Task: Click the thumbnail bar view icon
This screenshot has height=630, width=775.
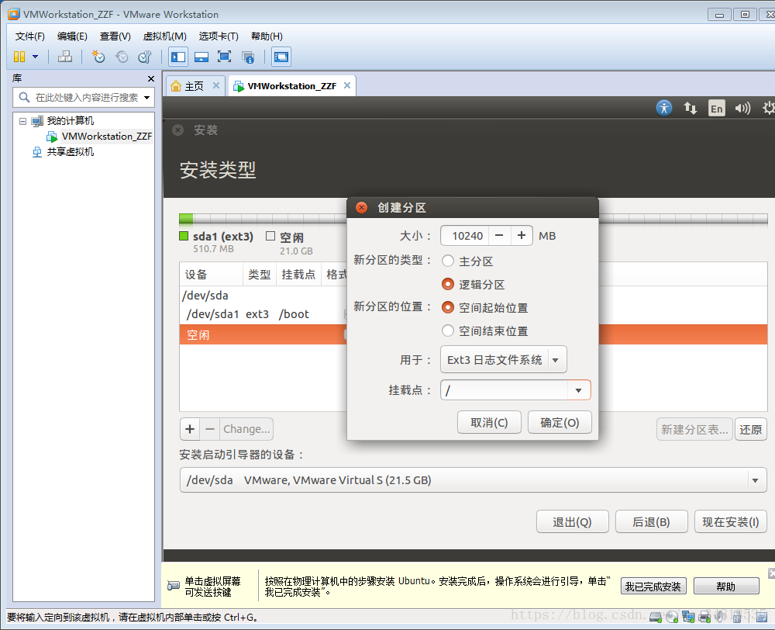Action: [201, 57]
